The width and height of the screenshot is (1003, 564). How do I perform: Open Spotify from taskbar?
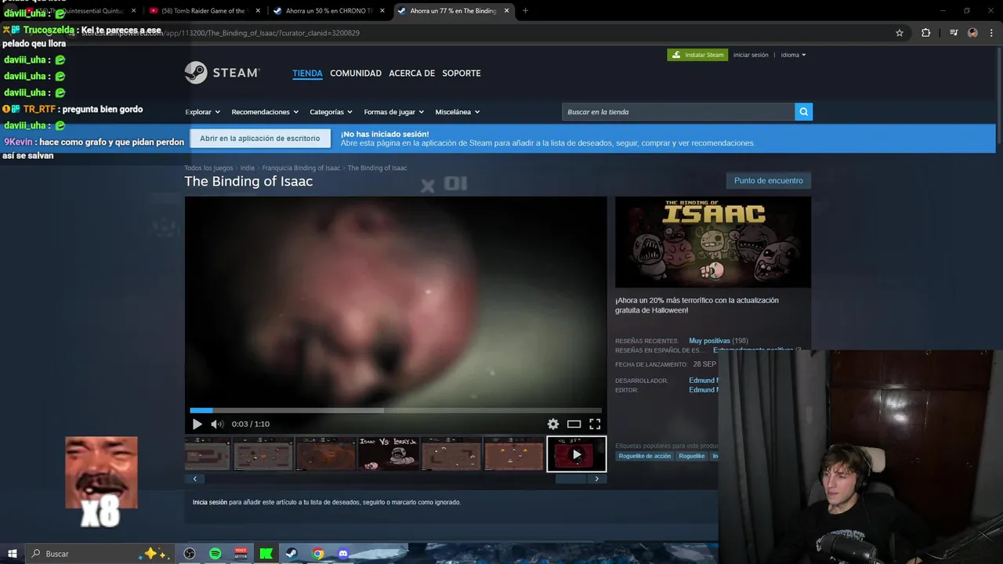[215, 554]
